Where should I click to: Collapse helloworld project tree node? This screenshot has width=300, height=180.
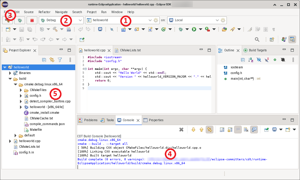5,67
